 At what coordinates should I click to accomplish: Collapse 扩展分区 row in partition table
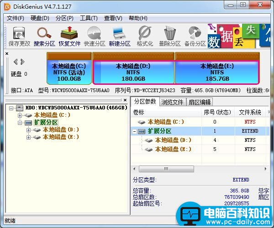pos(134,131)
